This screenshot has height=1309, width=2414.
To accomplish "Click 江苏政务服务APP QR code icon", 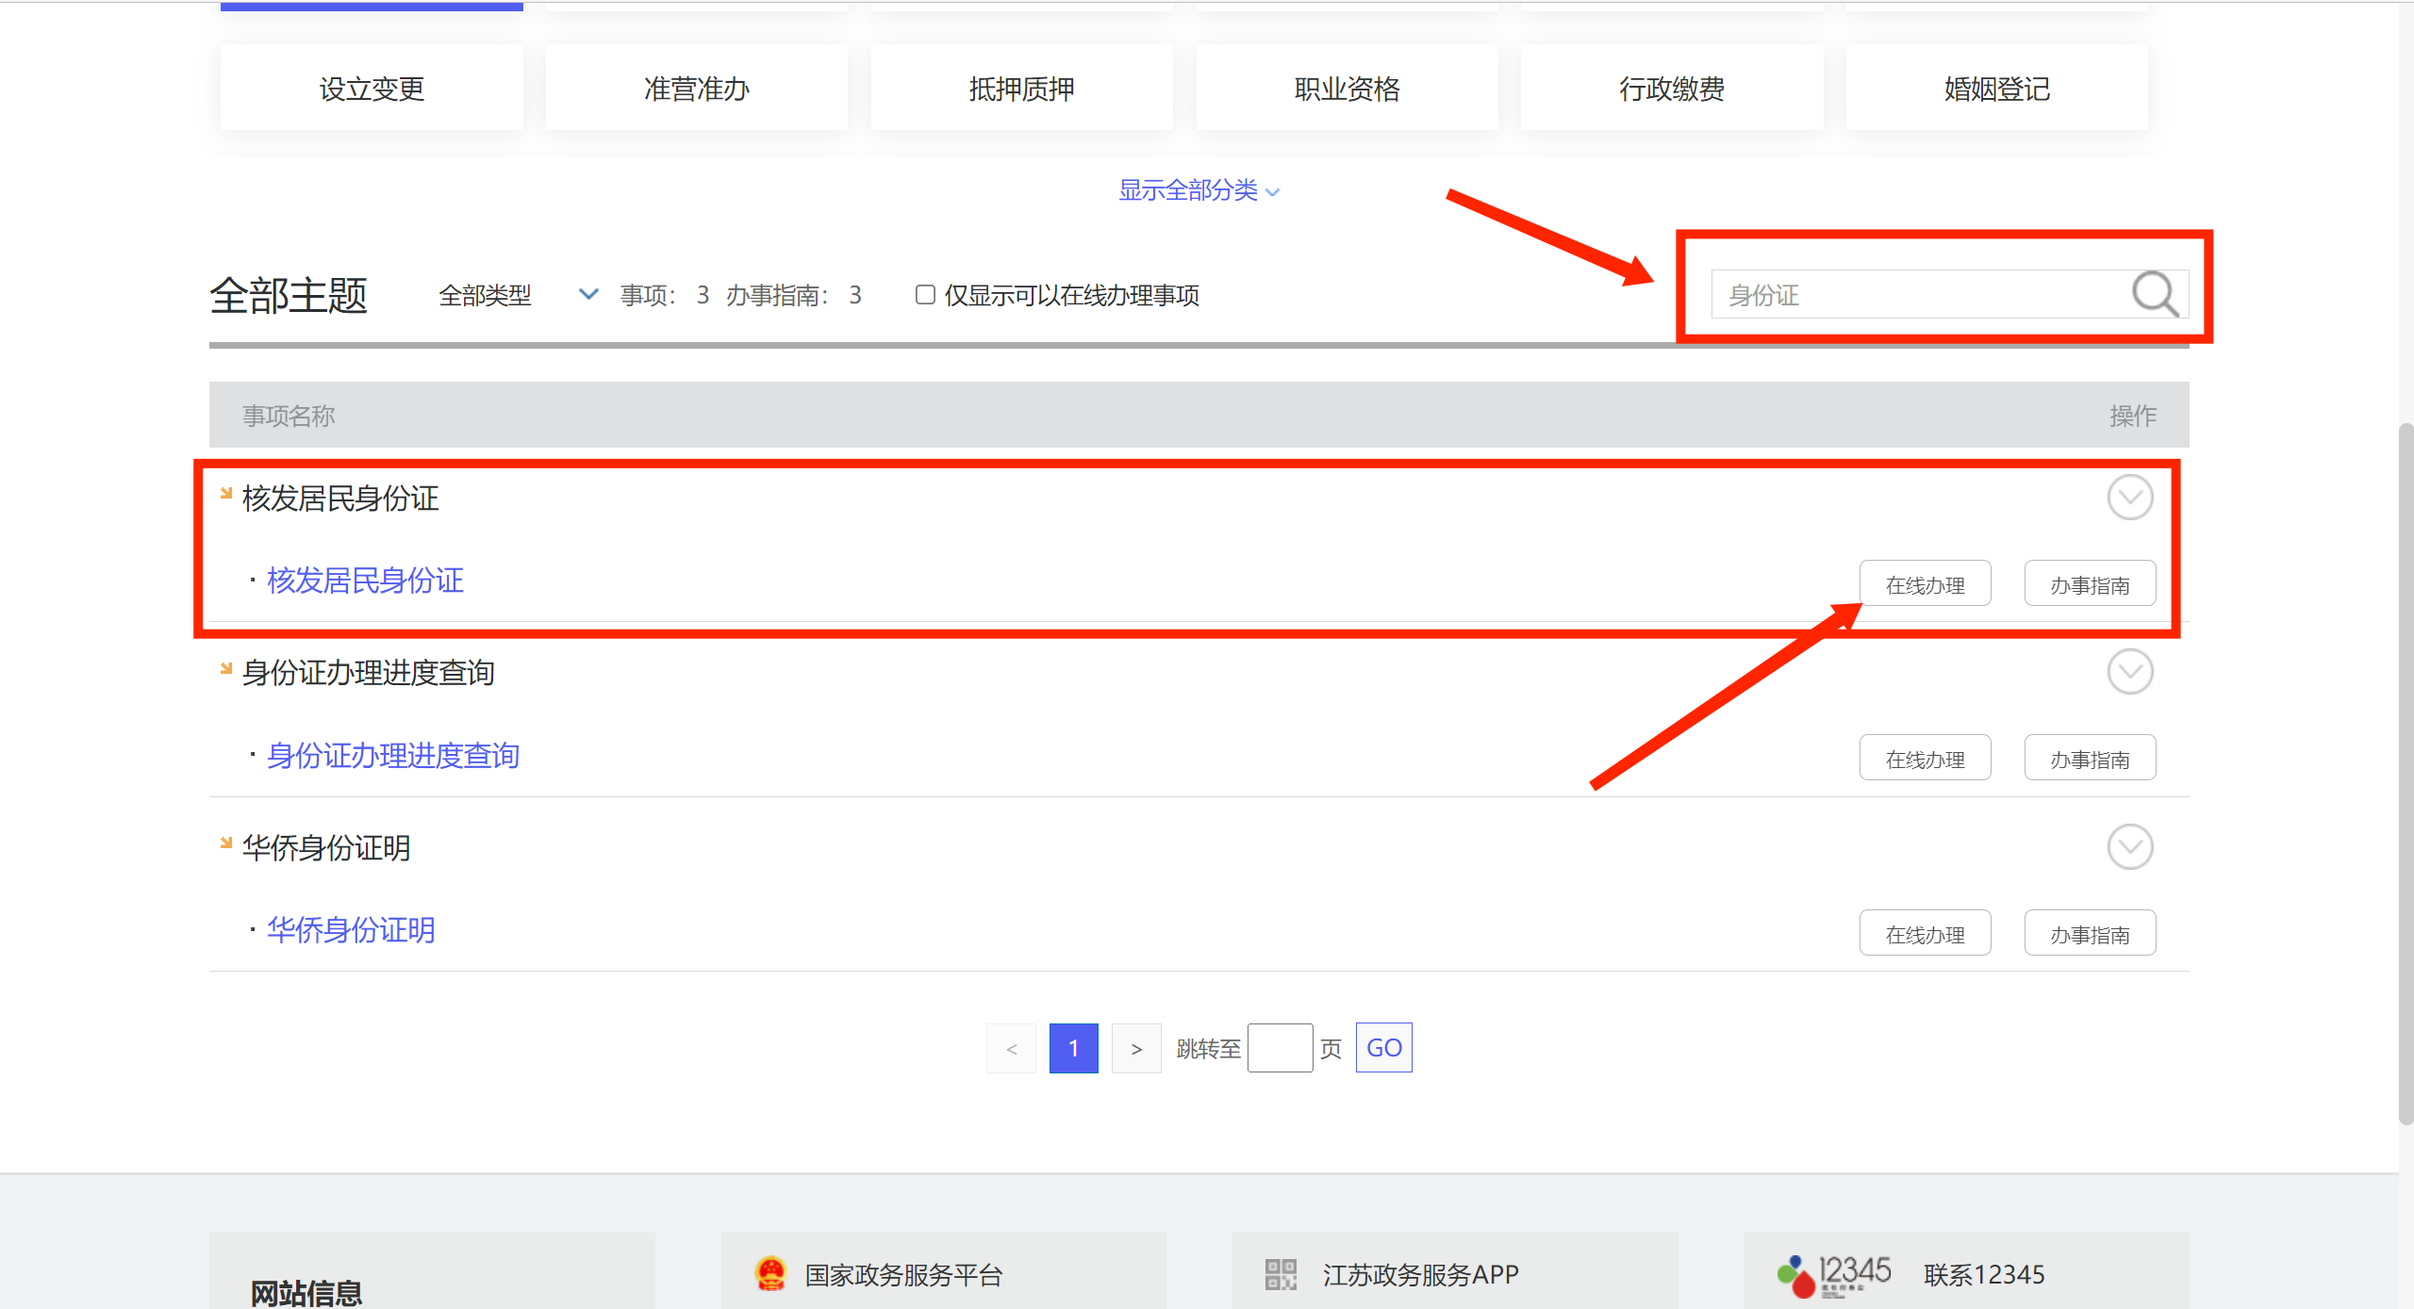I will pyautogui.click(x=1281, y=1274).
